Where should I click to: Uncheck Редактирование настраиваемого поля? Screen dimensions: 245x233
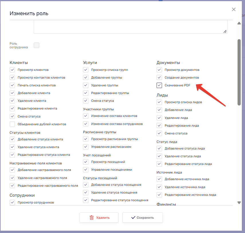(12, 186)
